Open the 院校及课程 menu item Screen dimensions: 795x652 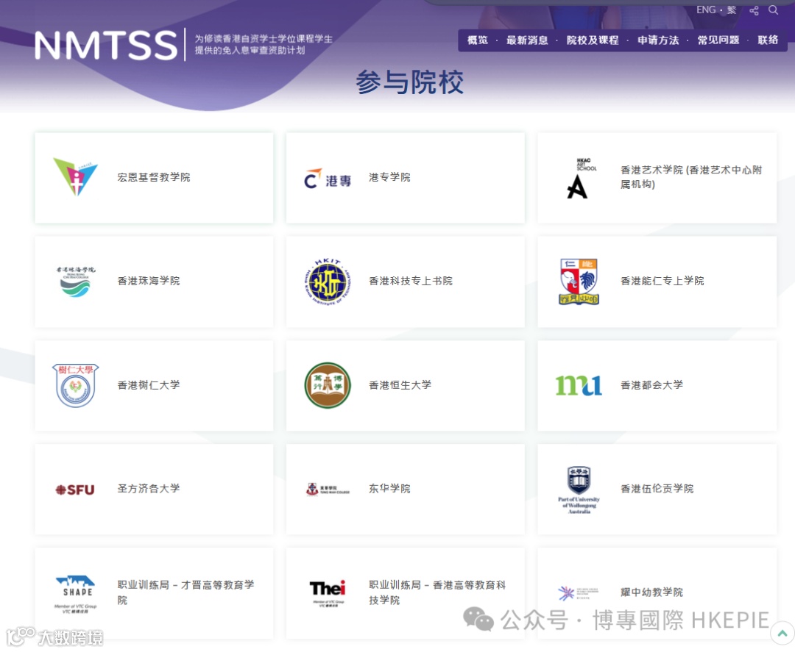pyautogui.click(x=593, y=40)
